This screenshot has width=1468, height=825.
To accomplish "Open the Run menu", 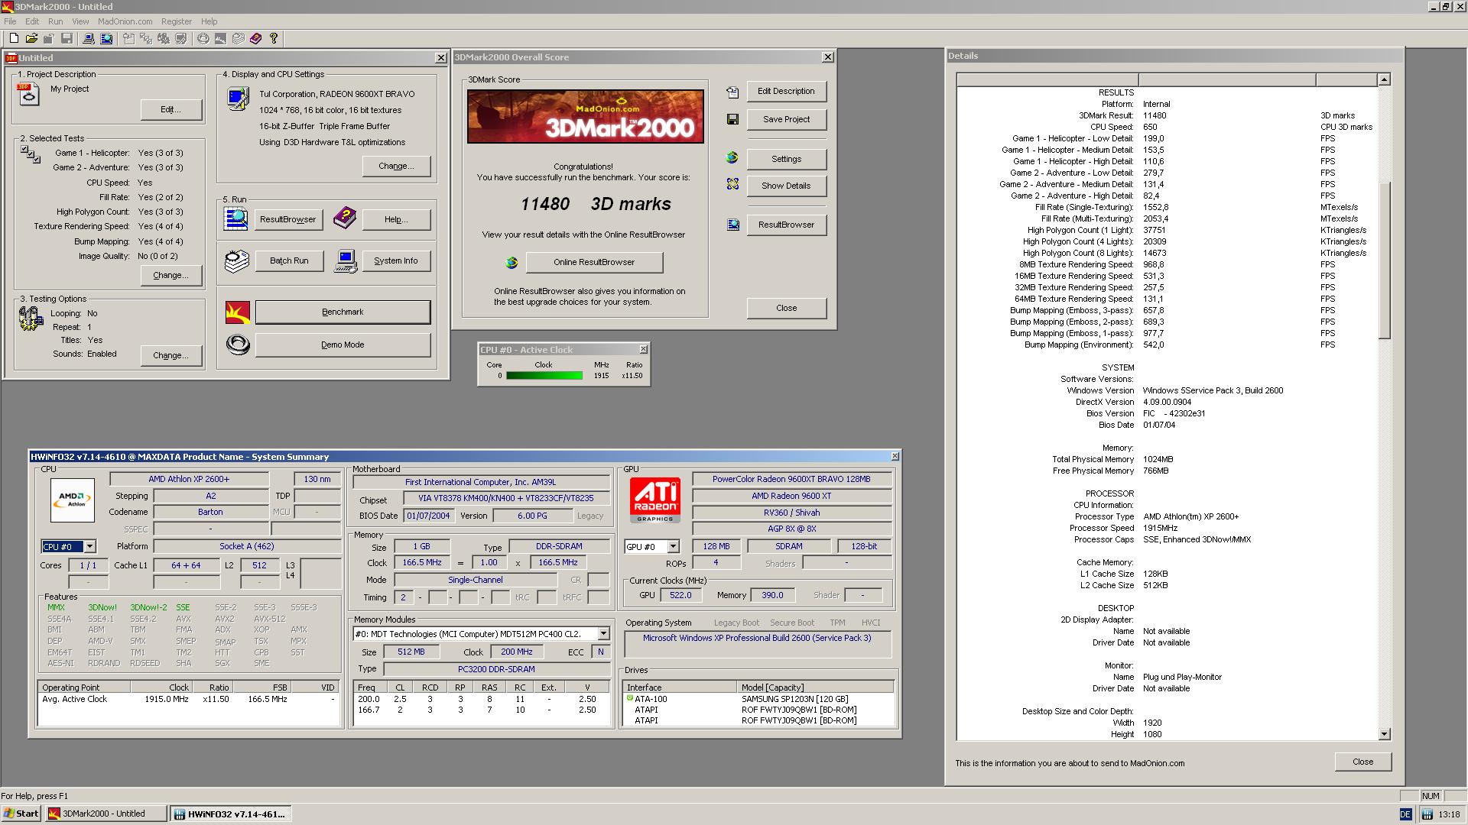I will (56, 21).
